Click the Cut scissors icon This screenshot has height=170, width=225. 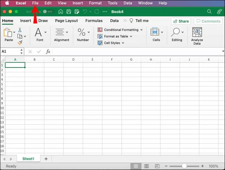[x=20, y=30]
